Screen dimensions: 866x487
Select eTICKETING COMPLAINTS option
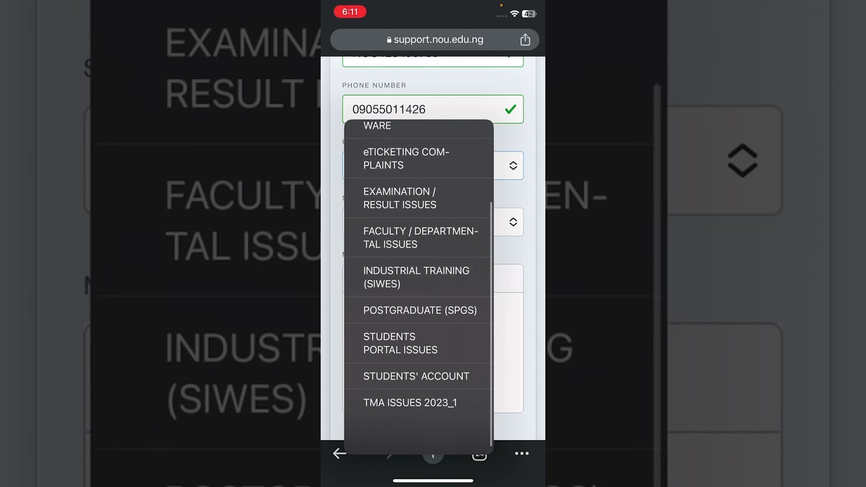(419, 158)
